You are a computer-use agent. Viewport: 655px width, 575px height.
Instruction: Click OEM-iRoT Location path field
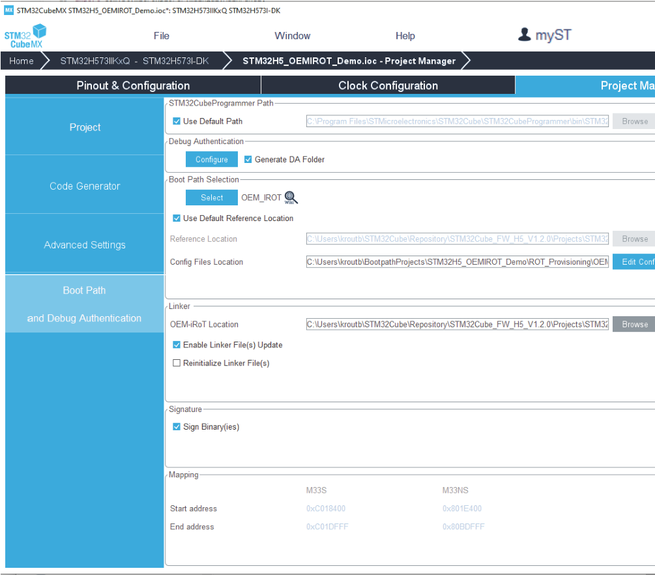click(458, 324)
